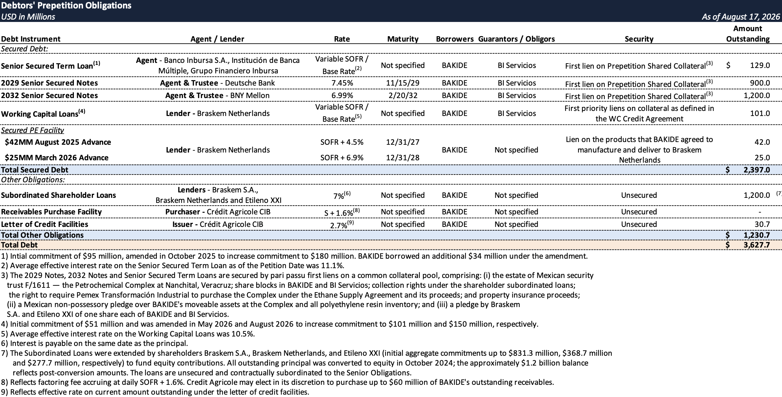The image size is (782, 397).
Task: Select the "Total Debt" row label
Action: tap(19, 245)
